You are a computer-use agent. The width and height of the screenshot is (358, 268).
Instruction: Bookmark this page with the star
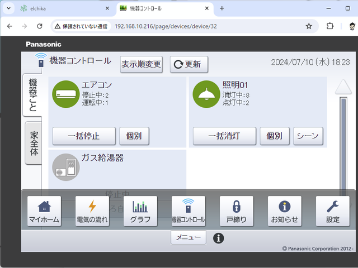click(x=309, y=26)
